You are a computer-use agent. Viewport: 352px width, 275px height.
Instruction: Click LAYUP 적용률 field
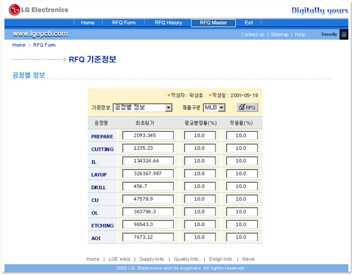click(242, 174)
